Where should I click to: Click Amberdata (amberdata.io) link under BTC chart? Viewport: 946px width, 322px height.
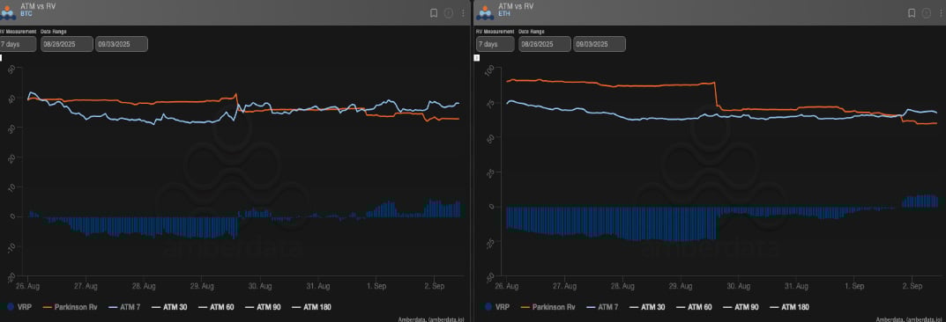click(x=433, y=319)
